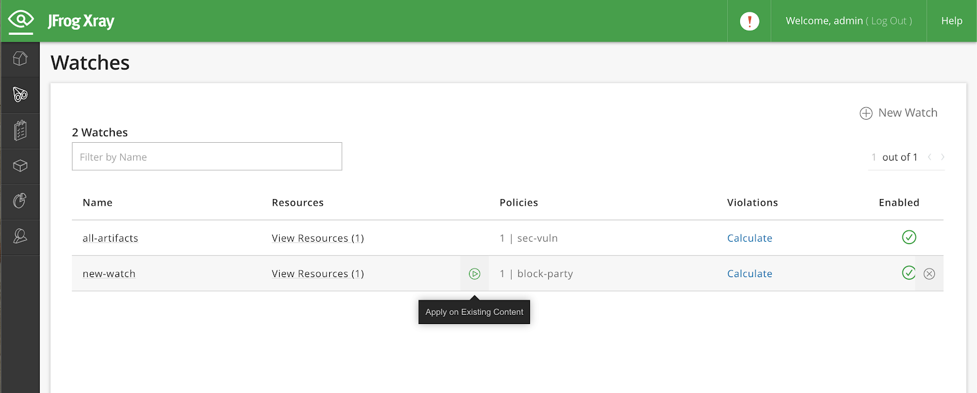Open the home icon in the sidebar

pos(20,59)
